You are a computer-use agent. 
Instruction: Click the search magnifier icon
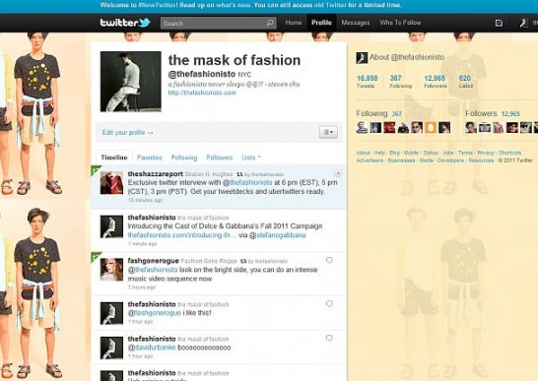tap(270, 23)
